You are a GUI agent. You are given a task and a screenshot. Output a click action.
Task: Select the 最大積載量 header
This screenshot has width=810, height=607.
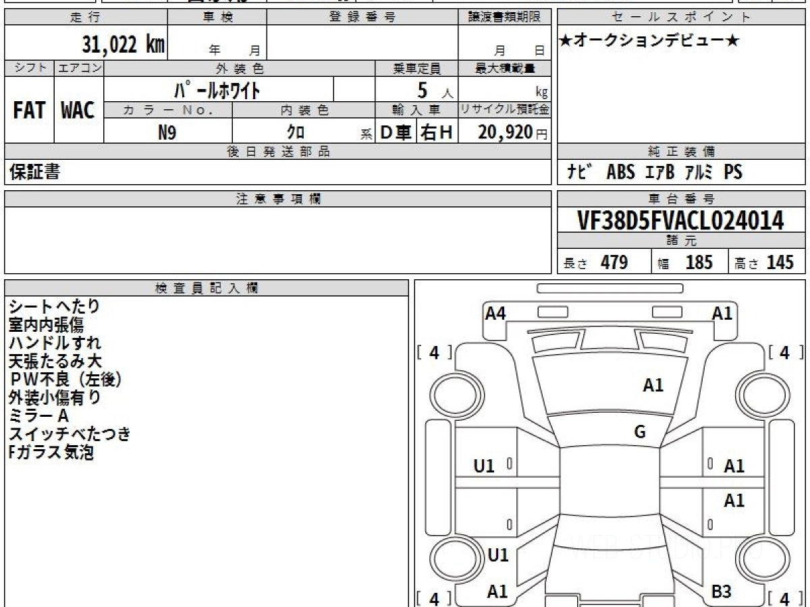click(x=505, y=68)
